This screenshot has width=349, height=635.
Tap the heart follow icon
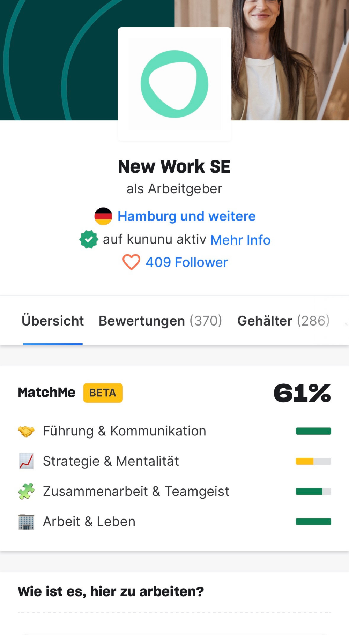coord(131,262)
